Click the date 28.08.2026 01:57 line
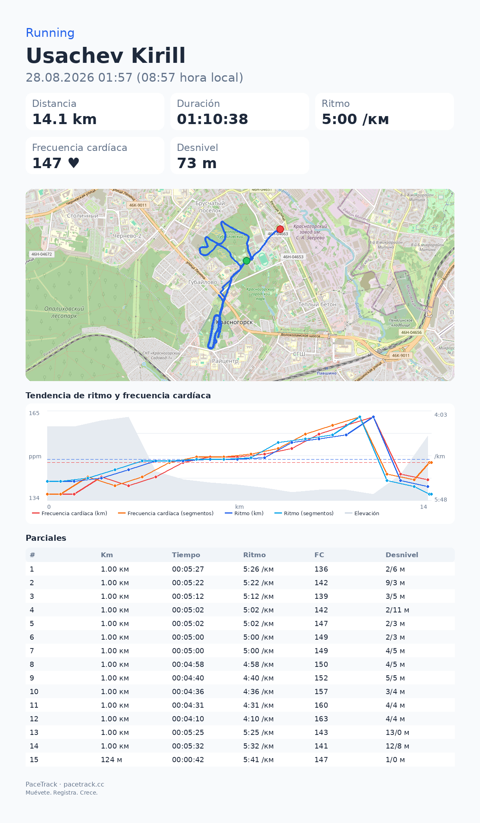Viewport: 480px width, 823px height. [x=134, y=77]
